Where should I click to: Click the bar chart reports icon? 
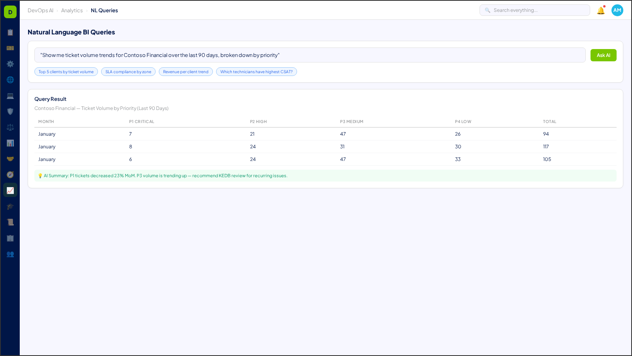click(x=10, y=143)
